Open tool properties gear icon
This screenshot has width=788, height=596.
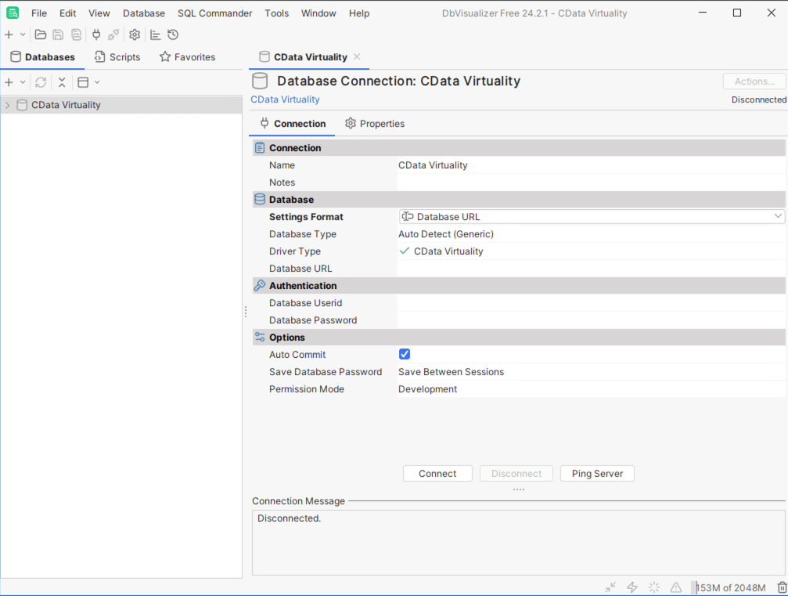coord(135,34)
